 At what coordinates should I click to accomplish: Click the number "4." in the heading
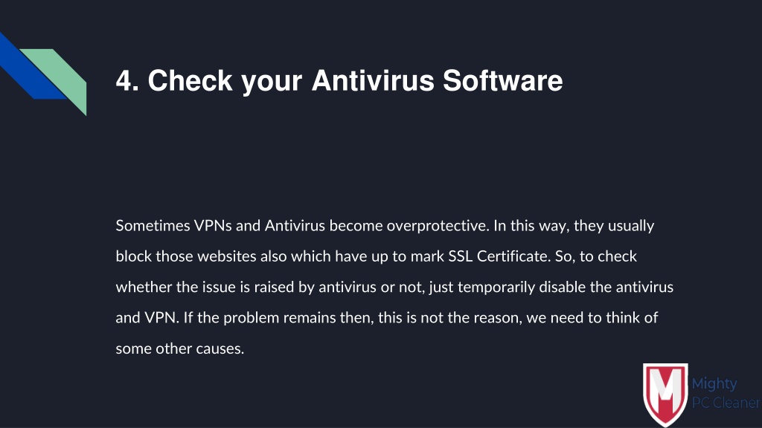pyautogui.click(x=128, y=80)
